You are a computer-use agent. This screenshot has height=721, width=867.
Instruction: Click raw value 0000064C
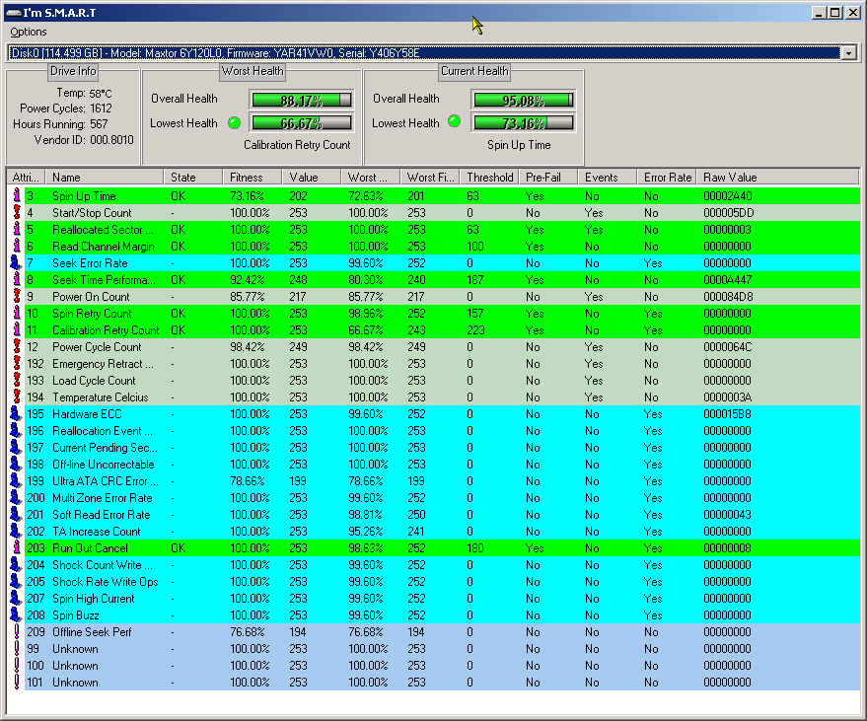[x=728, y=346]
